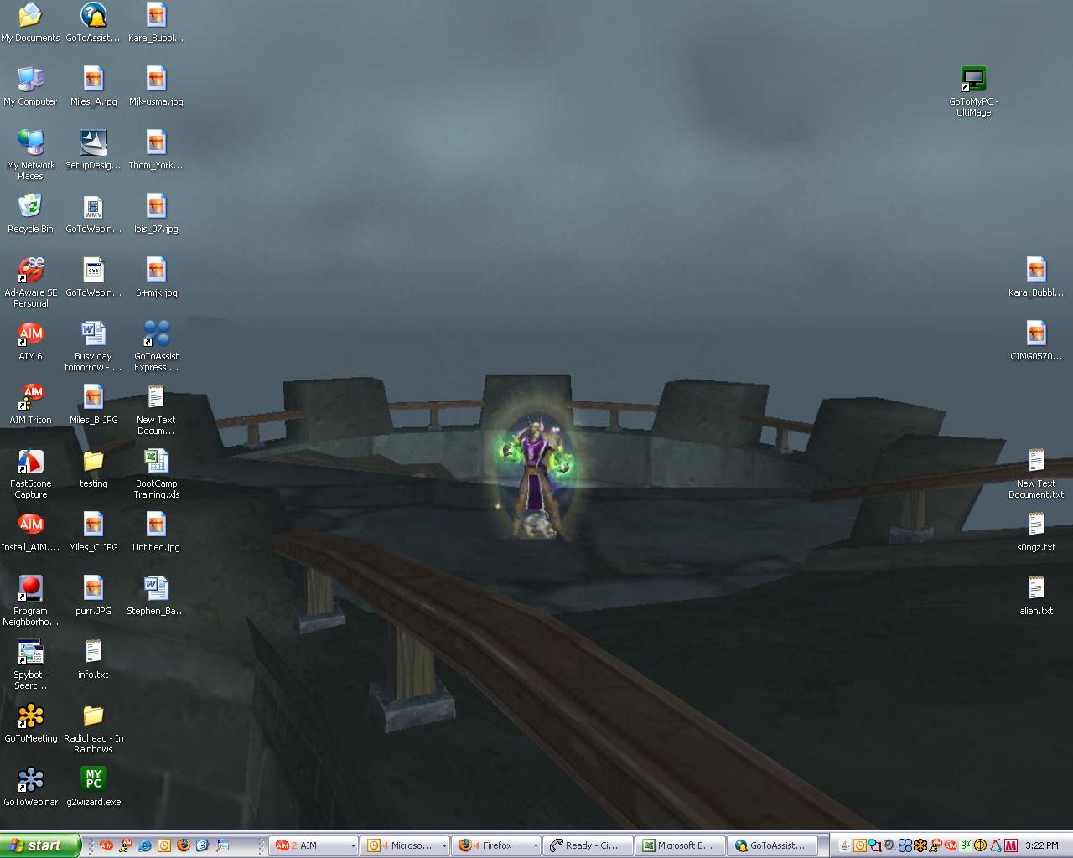Select the GoToWebin... WMV video file
The height and width of the screenshot is (858, 1073).
pos(93,214)
